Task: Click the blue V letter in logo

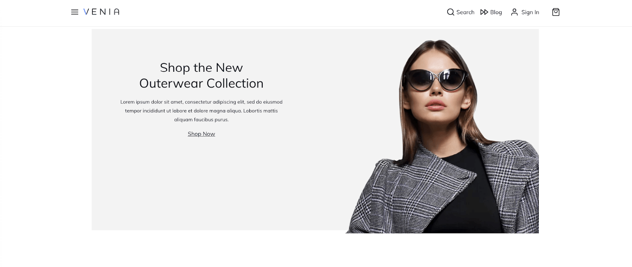Action: pos(86,12)
